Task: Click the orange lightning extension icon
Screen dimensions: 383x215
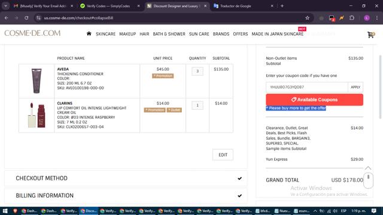Action: click(342, 18)
